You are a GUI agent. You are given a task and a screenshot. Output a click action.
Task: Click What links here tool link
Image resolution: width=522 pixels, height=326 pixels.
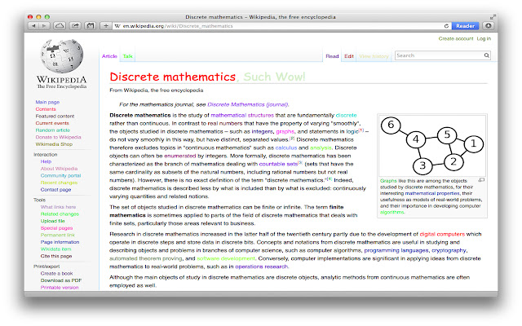pos(58,207)
